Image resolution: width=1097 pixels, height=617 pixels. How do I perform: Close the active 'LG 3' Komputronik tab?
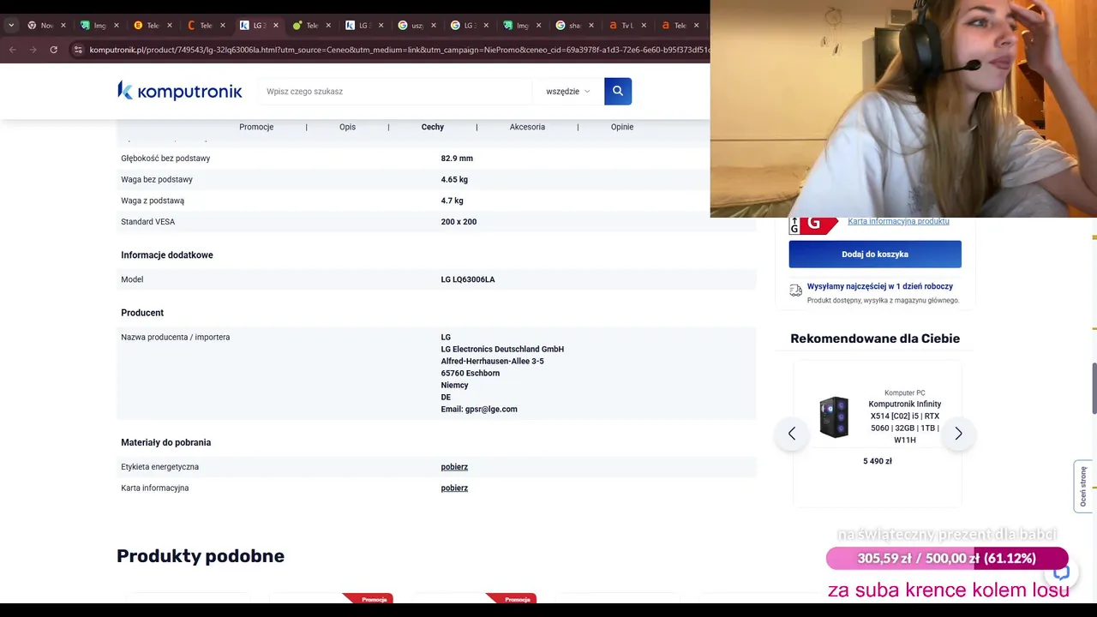coord(275,26)
